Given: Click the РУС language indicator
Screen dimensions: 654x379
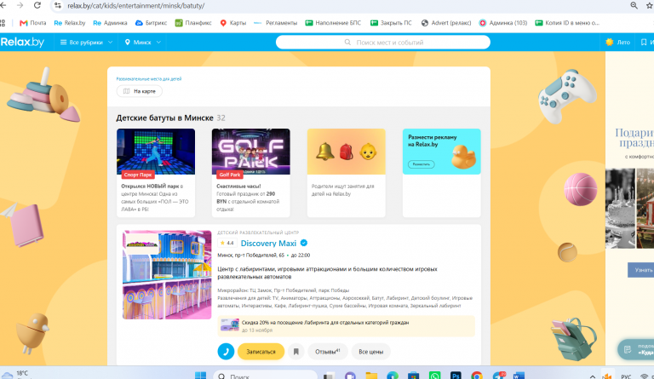Looking at the screenshot, I should click(x=626, y=376).
